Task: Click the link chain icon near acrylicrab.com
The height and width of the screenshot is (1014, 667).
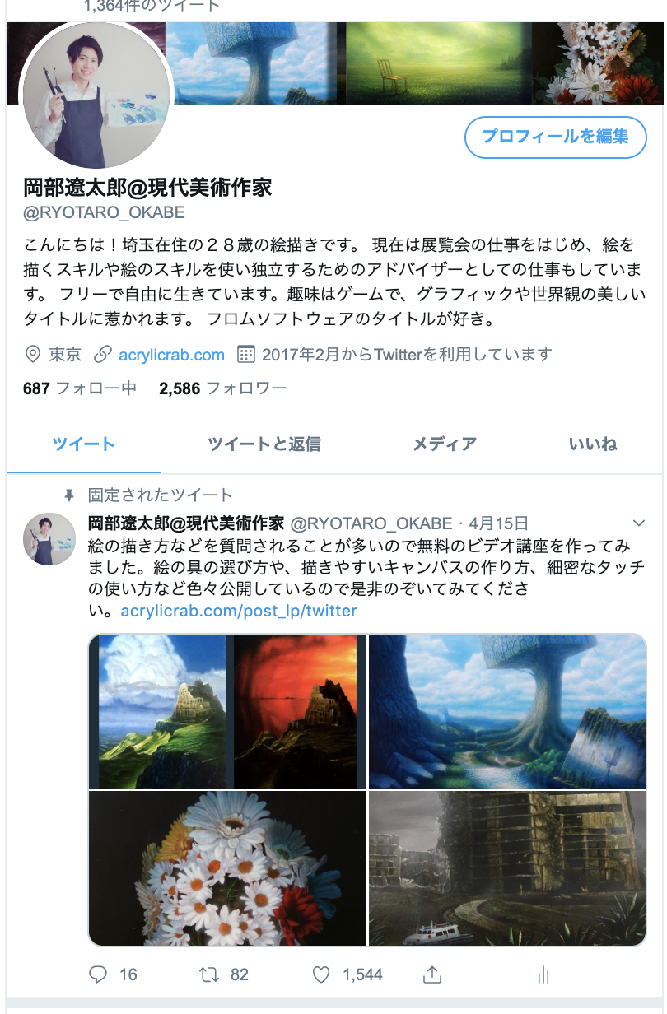Action: pyautogui.click(x=103, y=355)
